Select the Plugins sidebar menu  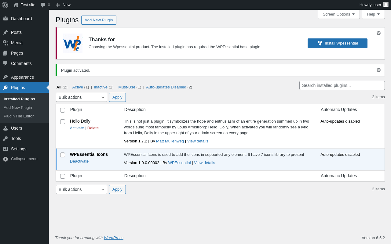coord(24,88)
